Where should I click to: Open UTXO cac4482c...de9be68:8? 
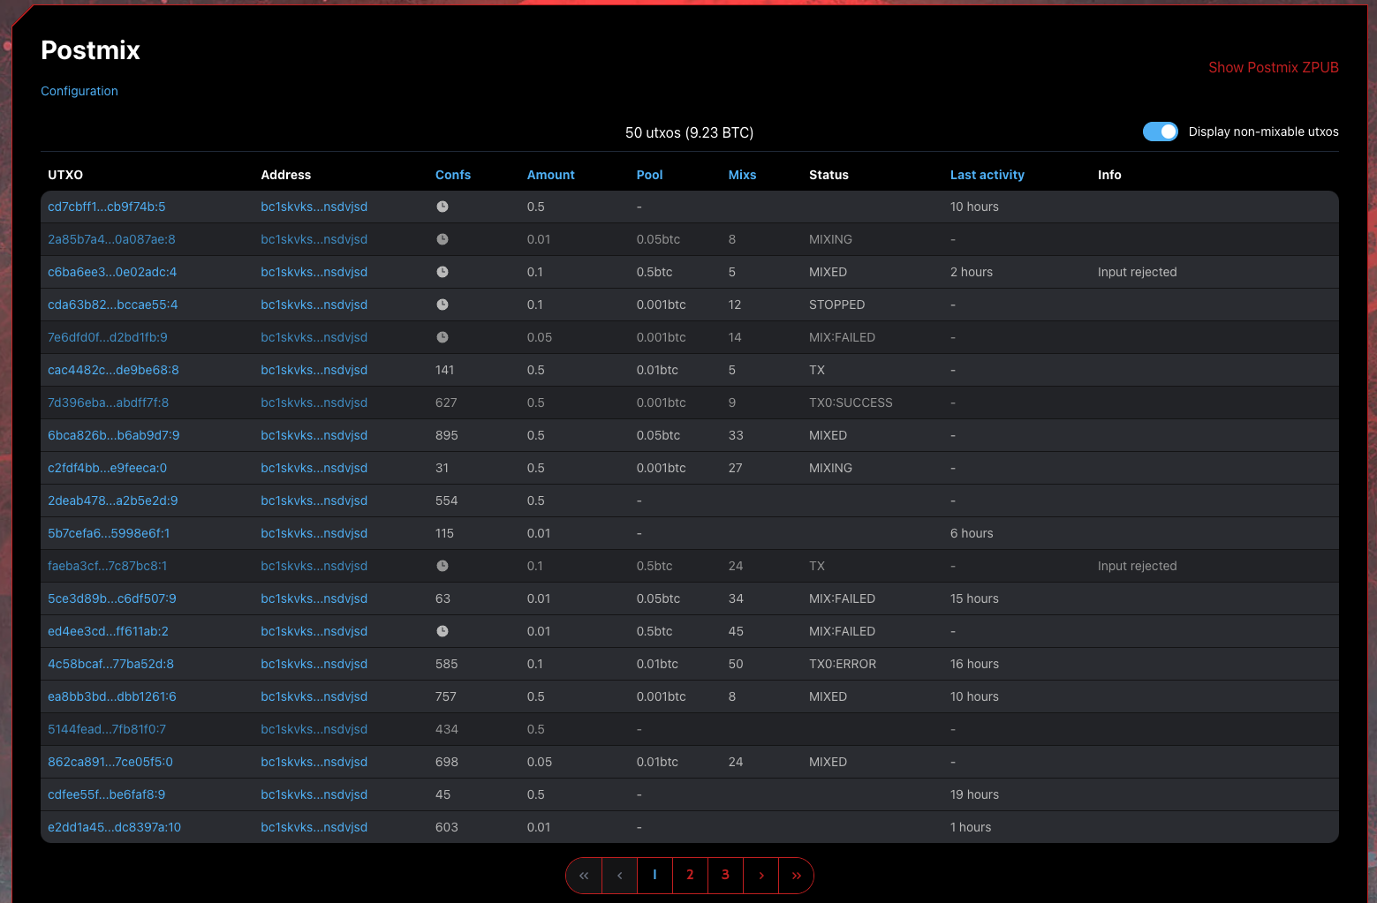click(x=113, y=370)
